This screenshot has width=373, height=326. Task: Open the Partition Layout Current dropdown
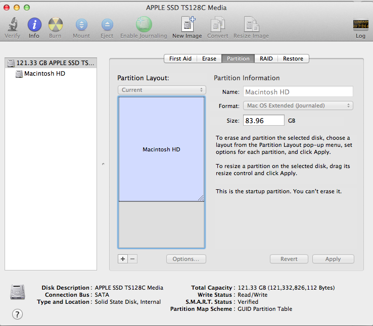pyautogui.click(x=162, y=90)
